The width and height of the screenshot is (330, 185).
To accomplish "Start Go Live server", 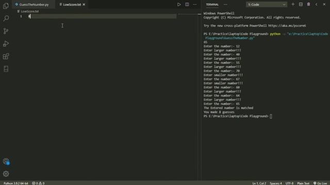I will 320,183.
